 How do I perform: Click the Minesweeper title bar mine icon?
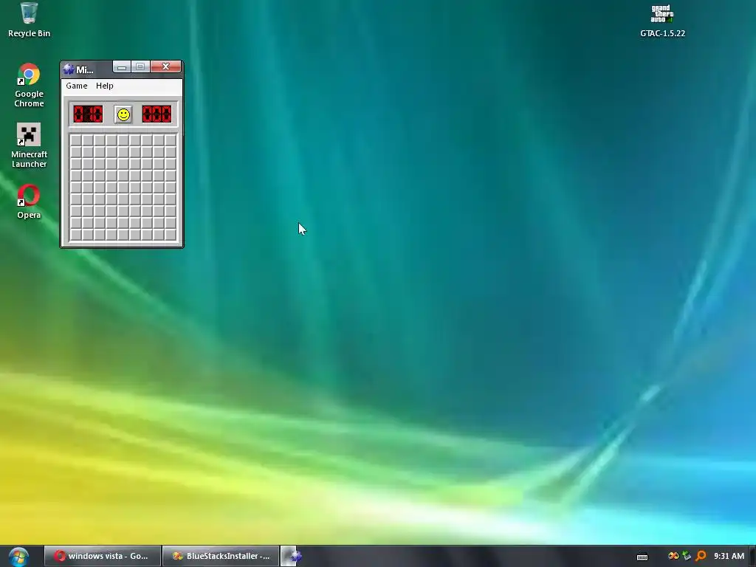pyautogui.click(x=69, y=69)
